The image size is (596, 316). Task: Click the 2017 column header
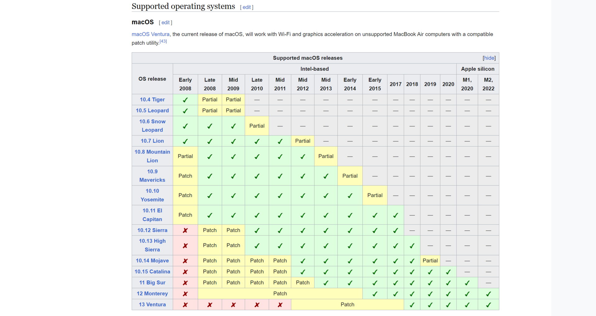(x=395, y=84)
